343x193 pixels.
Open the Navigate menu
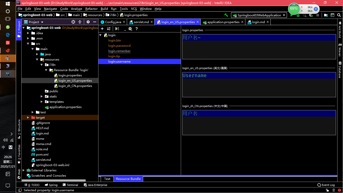(50, 9)
